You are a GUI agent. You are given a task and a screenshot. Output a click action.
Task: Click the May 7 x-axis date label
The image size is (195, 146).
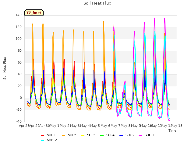[115, 126]
